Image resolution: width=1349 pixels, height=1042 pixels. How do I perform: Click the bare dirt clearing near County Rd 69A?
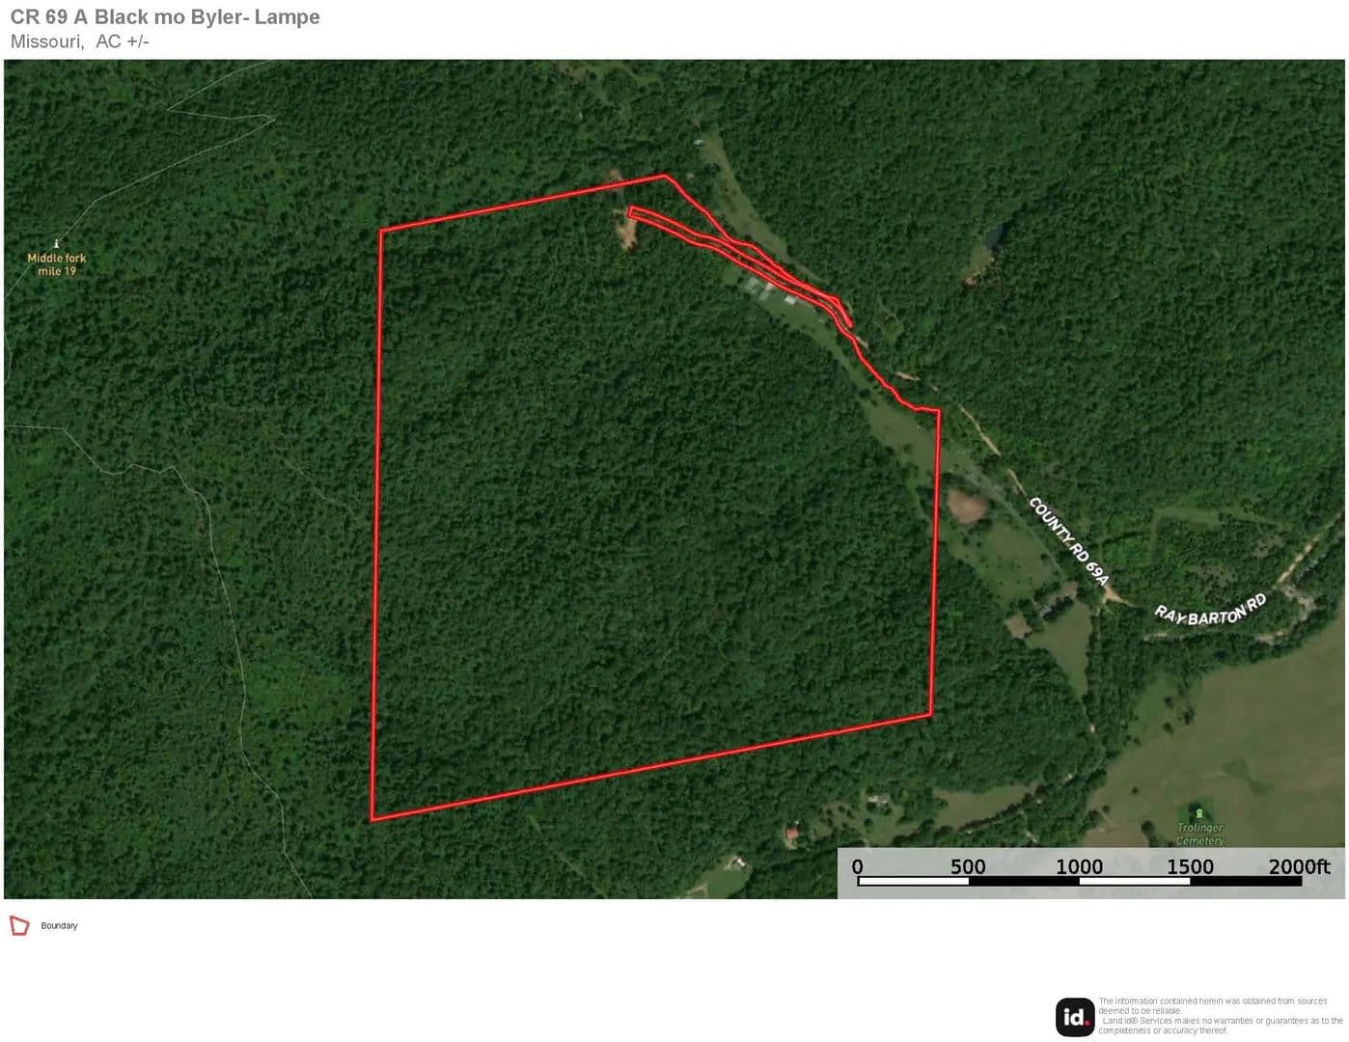(x=966, y=505)
